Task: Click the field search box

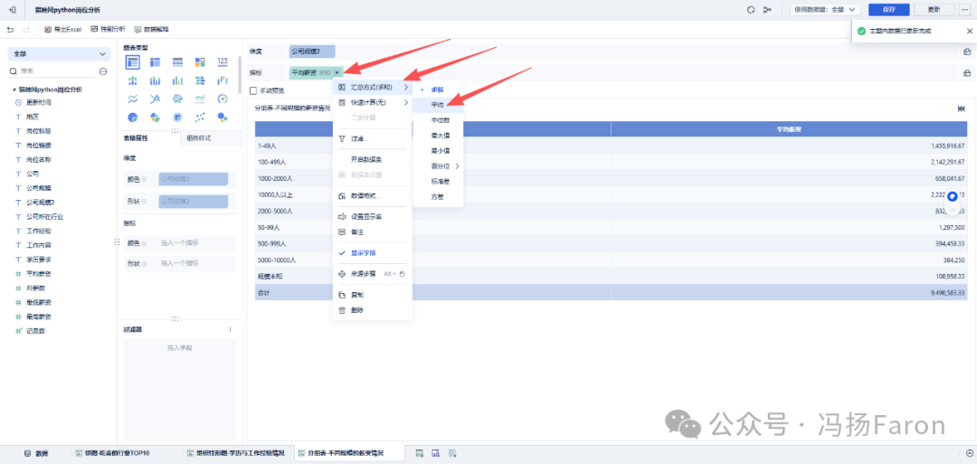Action: coord(51,71)
